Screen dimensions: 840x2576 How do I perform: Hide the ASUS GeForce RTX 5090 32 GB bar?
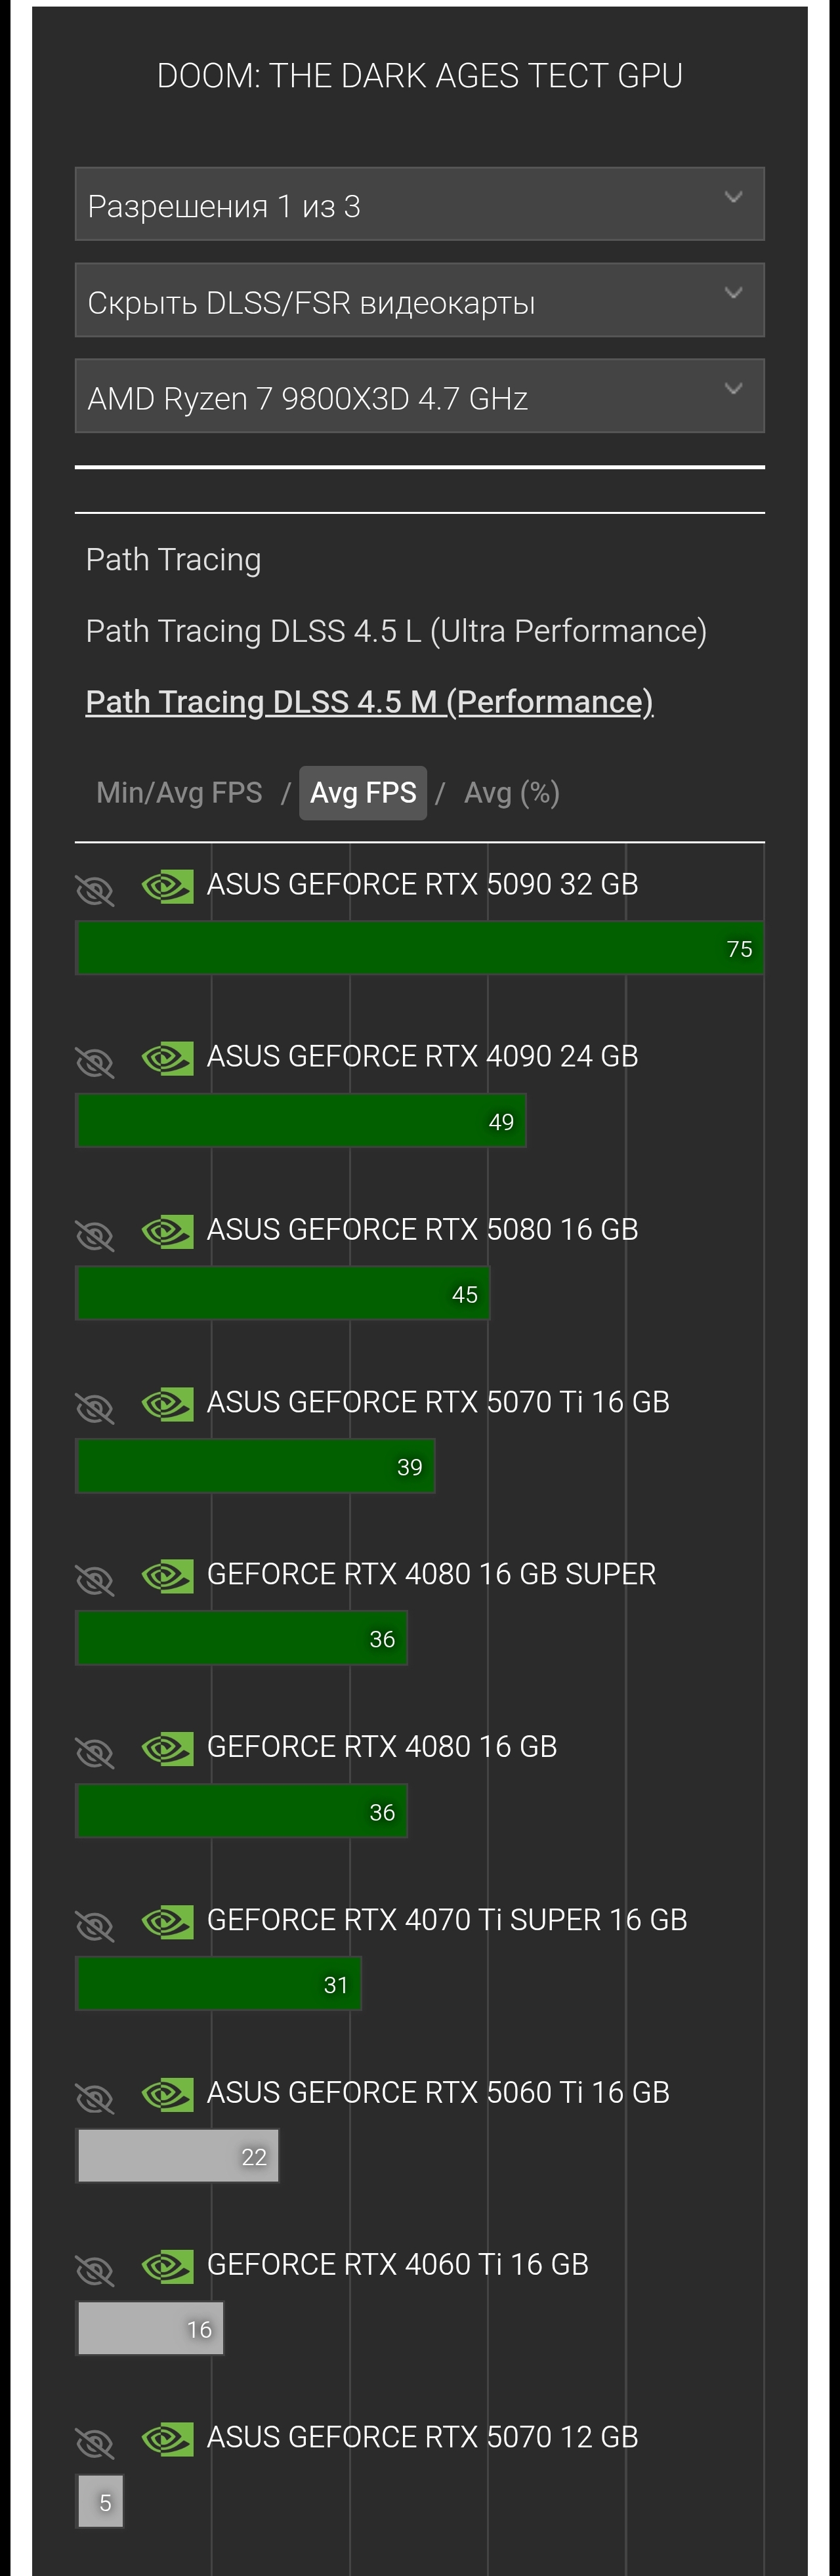95,889
